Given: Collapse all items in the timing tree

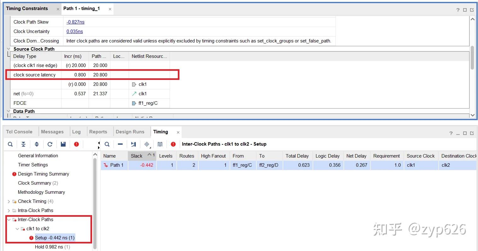Looking at the screenshot, I should tap(23, 144).
